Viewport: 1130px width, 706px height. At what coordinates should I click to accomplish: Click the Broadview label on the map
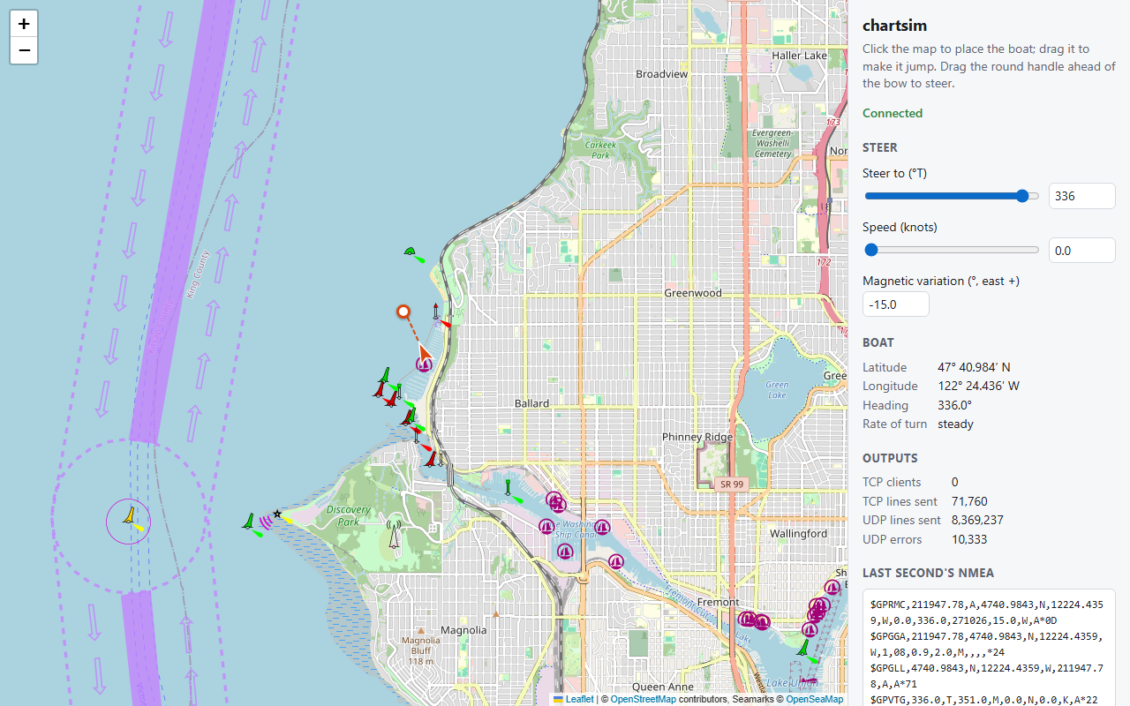point(661,74)
